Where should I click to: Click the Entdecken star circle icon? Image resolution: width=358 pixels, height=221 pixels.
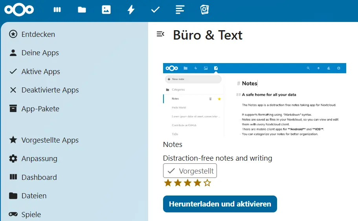pos(13,34)
